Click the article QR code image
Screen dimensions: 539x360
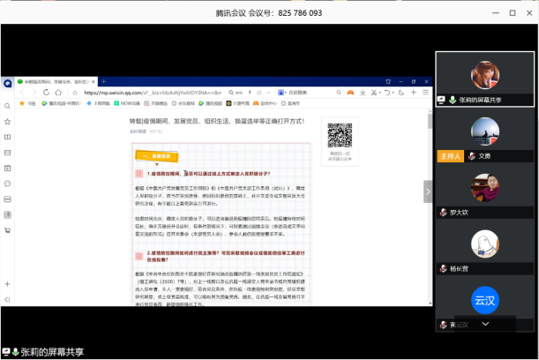click(340, 135)
